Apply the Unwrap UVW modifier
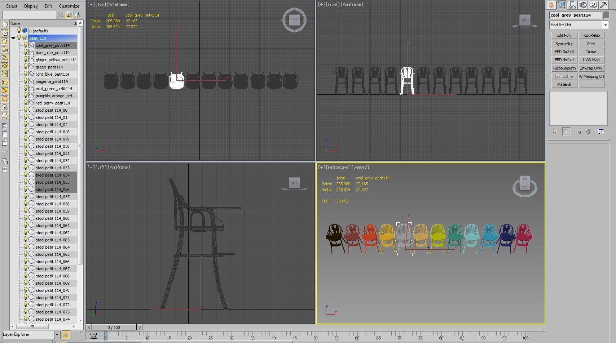The height and width of the screenshot is (343, 616). pyautogui.click(x=591, y=68)
